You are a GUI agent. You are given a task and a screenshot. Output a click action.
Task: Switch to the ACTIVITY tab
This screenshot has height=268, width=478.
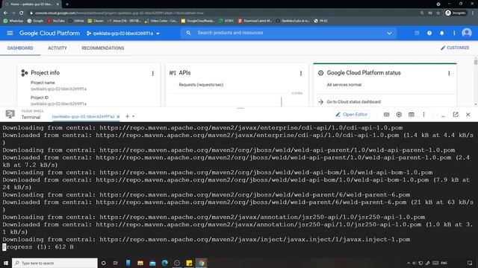[58, 48]
